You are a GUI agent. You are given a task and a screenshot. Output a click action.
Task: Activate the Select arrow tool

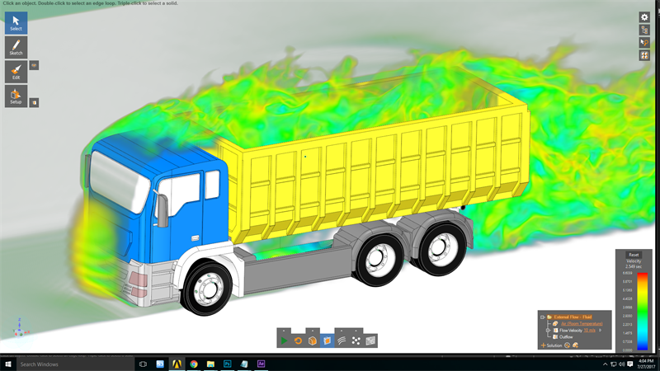coord(16,23)
